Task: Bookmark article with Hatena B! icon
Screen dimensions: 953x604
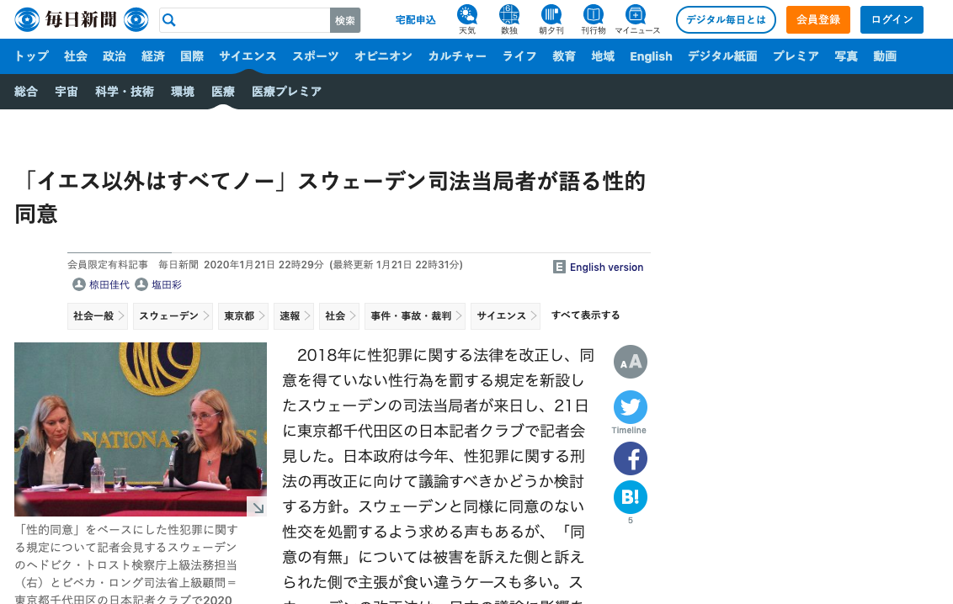Action: (x=630, y=497)
